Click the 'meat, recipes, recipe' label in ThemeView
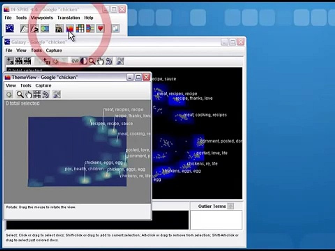The width and height of the screenshot is (335, 251). point(123,109)
